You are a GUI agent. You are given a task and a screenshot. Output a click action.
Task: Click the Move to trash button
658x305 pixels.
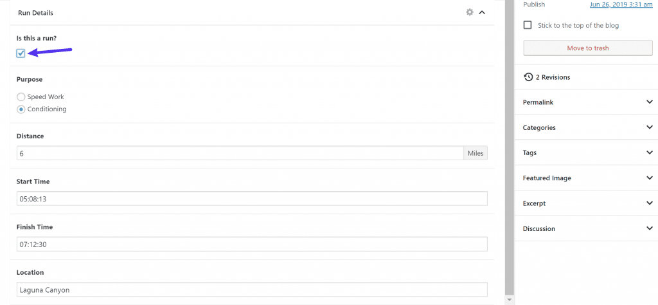[x=588, y=48]
